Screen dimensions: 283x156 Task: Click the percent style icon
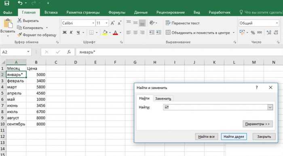[253, 32]
